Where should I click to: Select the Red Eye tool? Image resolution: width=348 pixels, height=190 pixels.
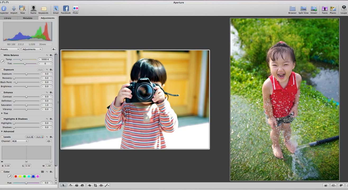pos(101,186)
